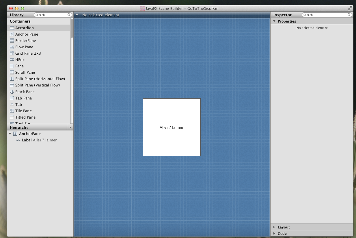
Task: Expand the Layout section in Inspector
Action: click(x=274, y=227)
